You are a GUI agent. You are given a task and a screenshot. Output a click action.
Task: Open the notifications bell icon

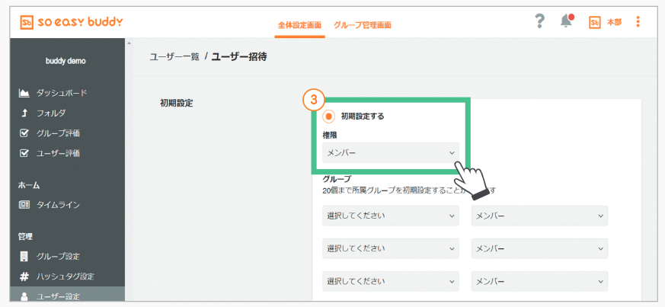point(567,21)
